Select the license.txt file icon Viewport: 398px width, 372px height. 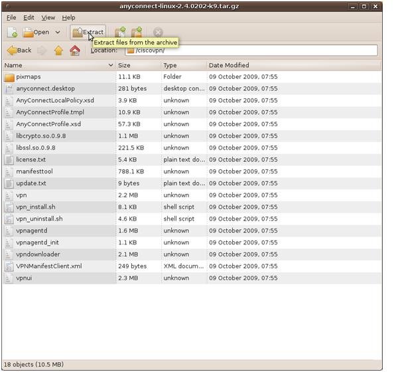tap(9, 159)
